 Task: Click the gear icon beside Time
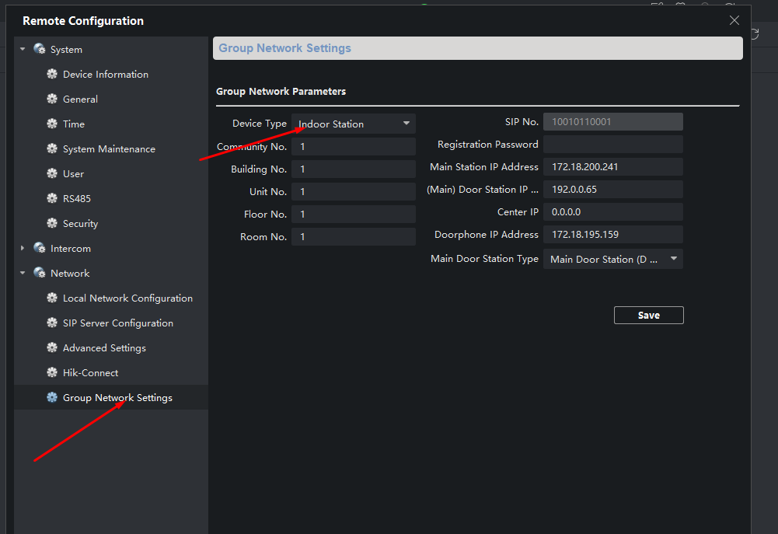tap(52, 124)
